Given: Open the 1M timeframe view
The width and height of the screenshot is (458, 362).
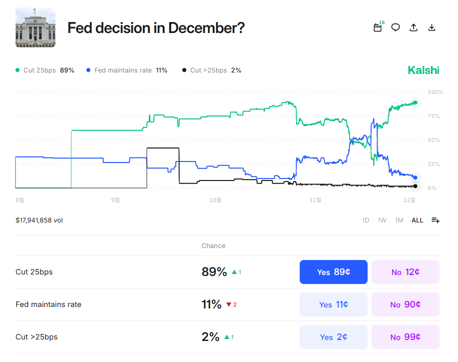Looking at the screenshot, I should pos(399,220).
